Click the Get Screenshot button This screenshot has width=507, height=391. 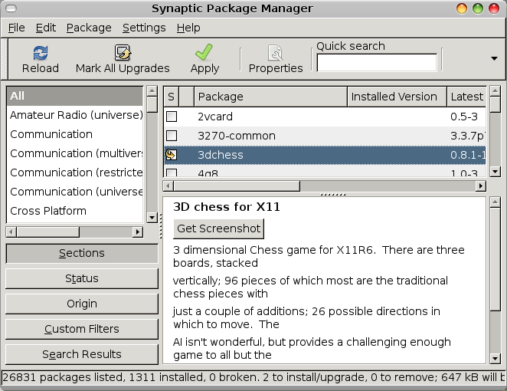[218, 228]
